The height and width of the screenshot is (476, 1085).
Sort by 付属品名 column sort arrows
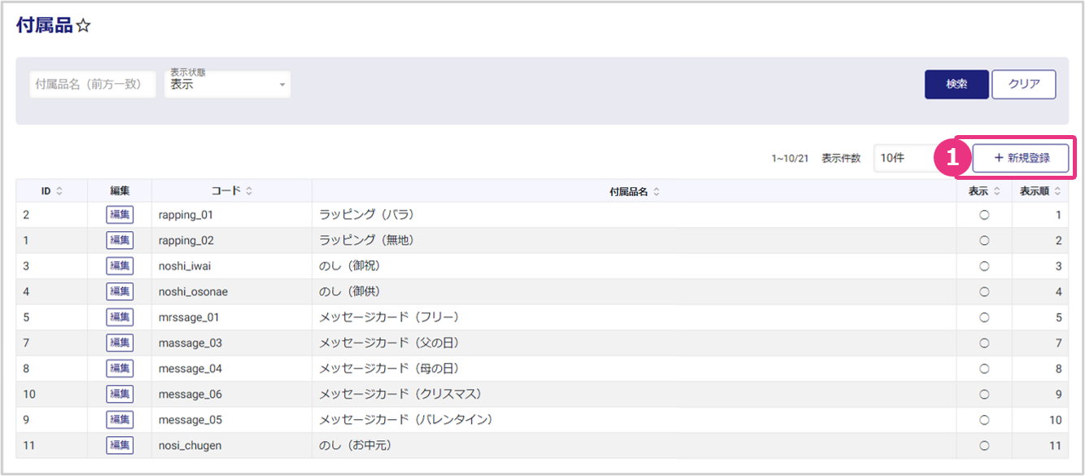click(x=656, y=192)
